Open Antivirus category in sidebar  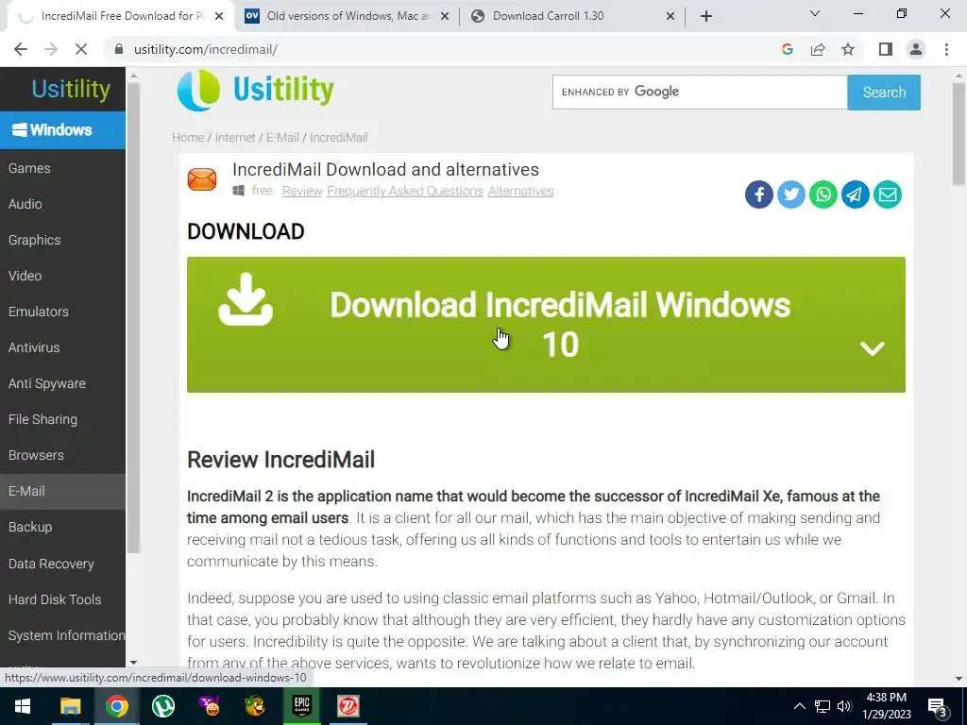pyautogui.click(x=62, y=347)
